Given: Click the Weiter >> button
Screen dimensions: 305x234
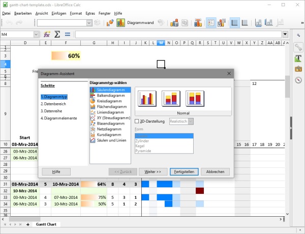Looking at the screenshot, I should 153,172.
